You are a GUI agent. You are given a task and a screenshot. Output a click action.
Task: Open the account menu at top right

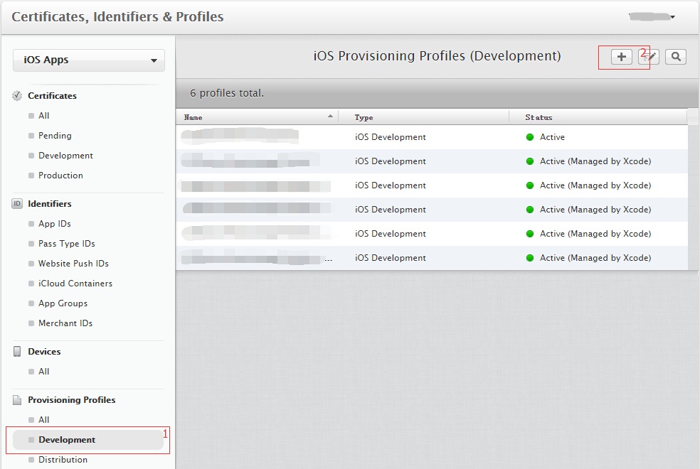[x=652, y=17]
